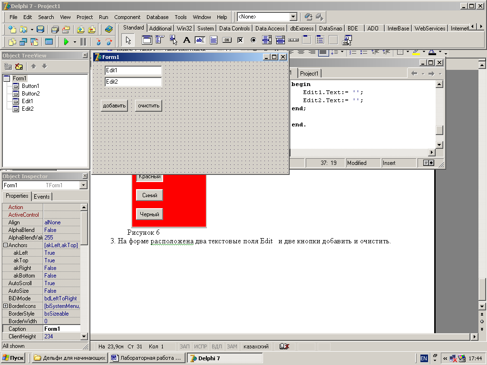Pick the Label component (letter A)
487x365 pixels.
186,40
